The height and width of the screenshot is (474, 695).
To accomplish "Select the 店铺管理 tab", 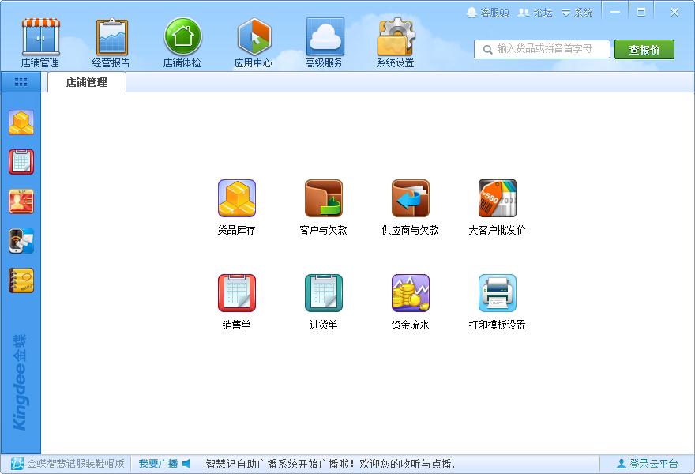I will (86, 82).
